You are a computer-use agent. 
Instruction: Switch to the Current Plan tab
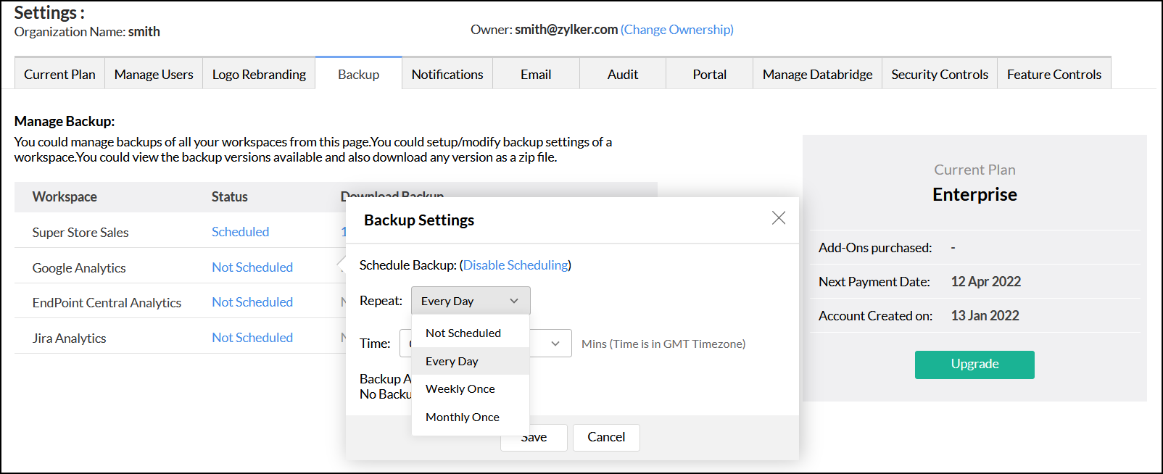[x=59, y=75]
